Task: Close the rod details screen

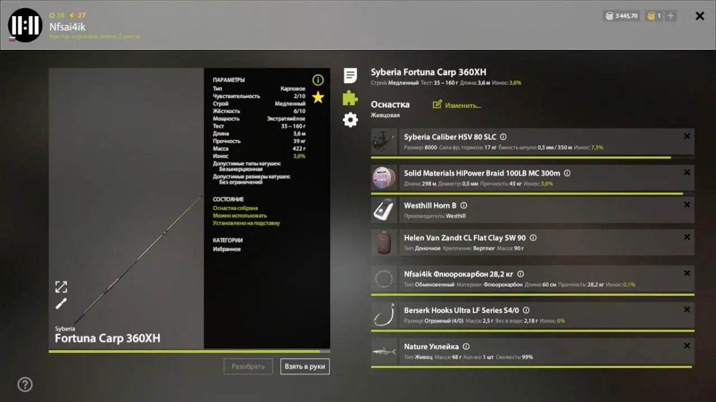Action: (700, 16)
